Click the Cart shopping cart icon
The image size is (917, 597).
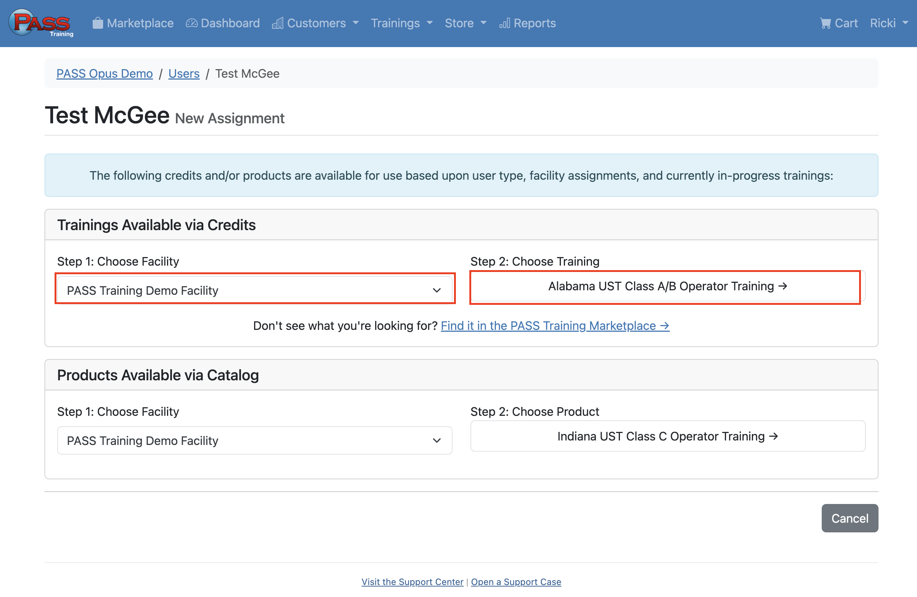(825, 23)
